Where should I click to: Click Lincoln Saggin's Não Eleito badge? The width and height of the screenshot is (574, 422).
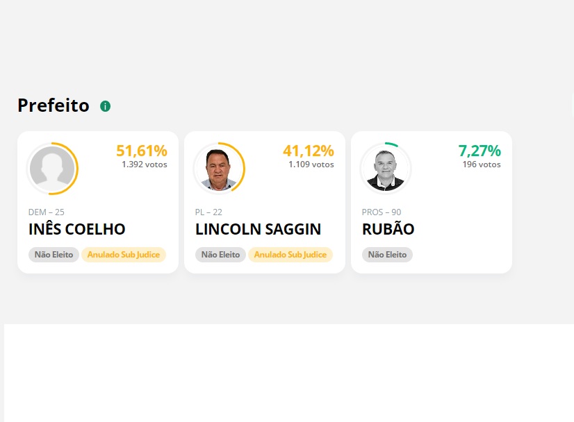pyautogui.click(x=221, y=255)
